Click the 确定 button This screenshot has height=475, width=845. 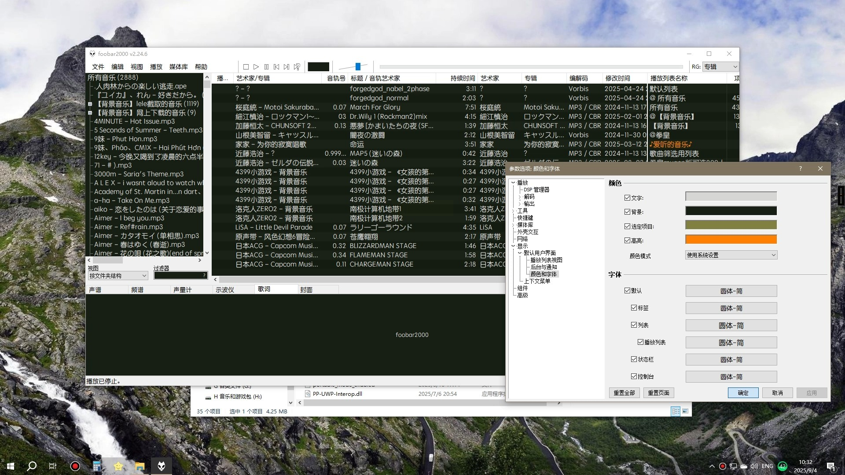[743, 393]
